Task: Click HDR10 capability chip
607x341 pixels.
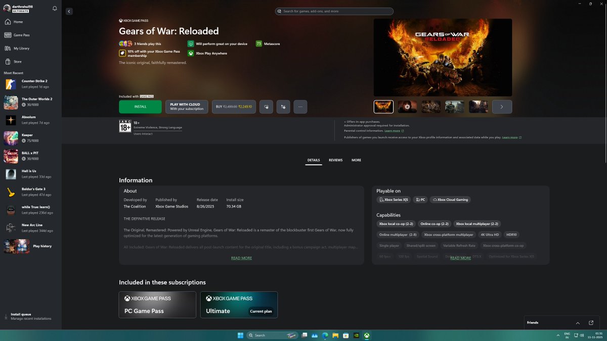Action: click(511, 235)
